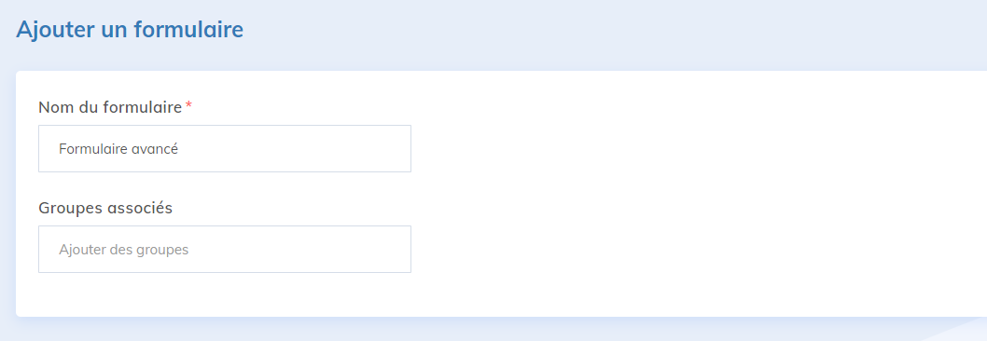Click the card area right of the name field

click(692, 148)
